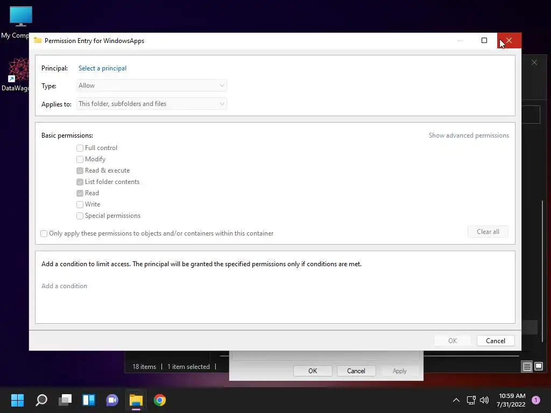The height and width of the screenshot is (413, 551).
Task: Check the Write permission checkbox
Action: 80,204
